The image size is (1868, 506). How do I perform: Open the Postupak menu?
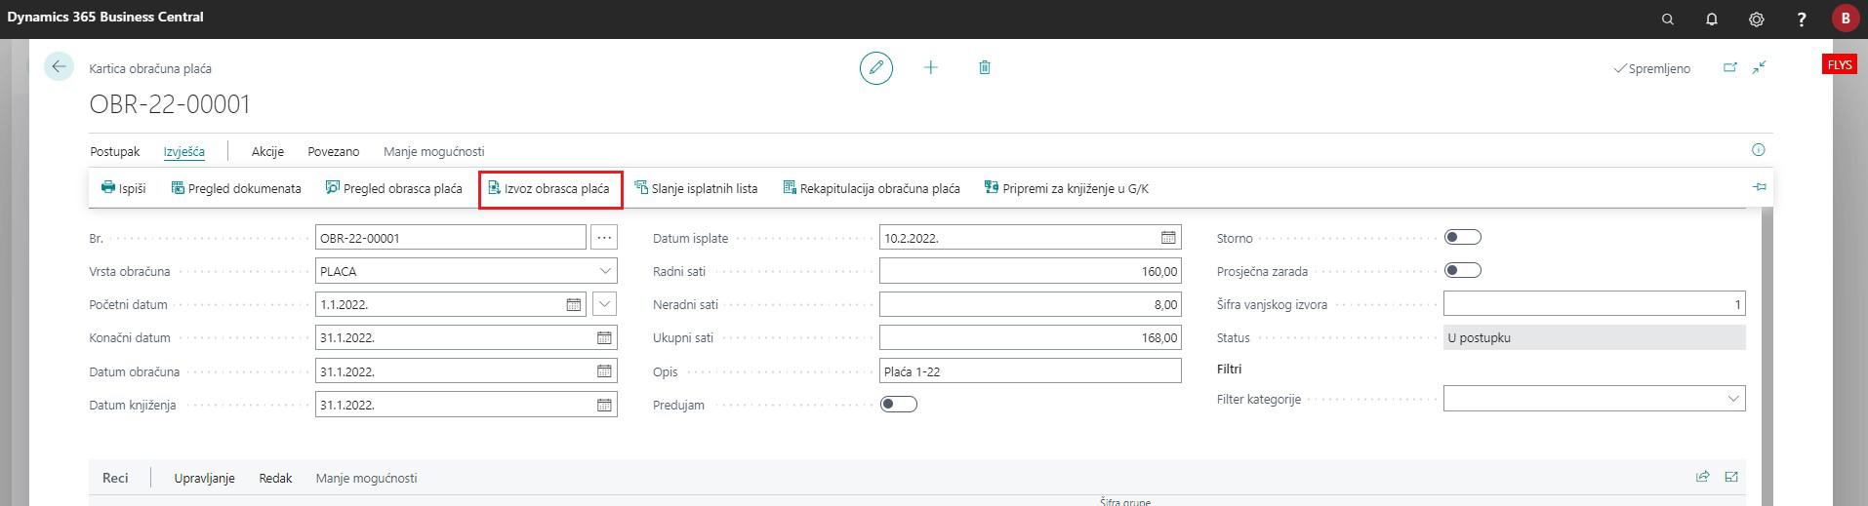pyautogui.click(x=115, y=151)
